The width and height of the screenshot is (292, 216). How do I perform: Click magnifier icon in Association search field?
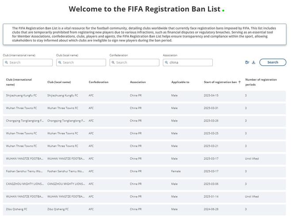pos(166,62)
